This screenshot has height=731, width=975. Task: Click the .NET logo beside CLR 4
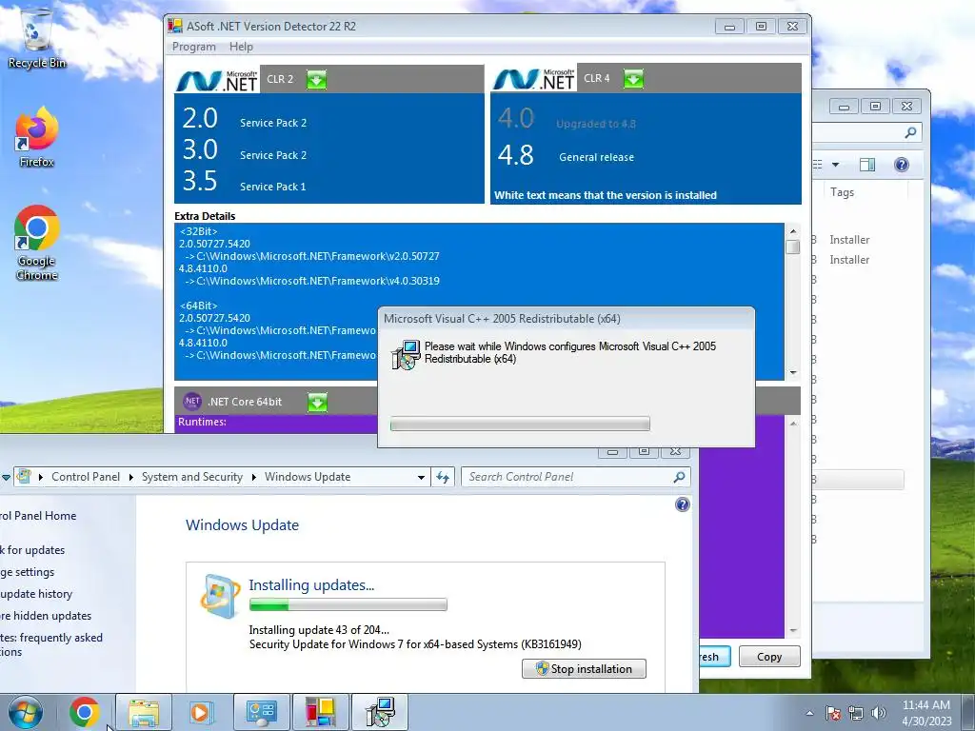(534, 79)
